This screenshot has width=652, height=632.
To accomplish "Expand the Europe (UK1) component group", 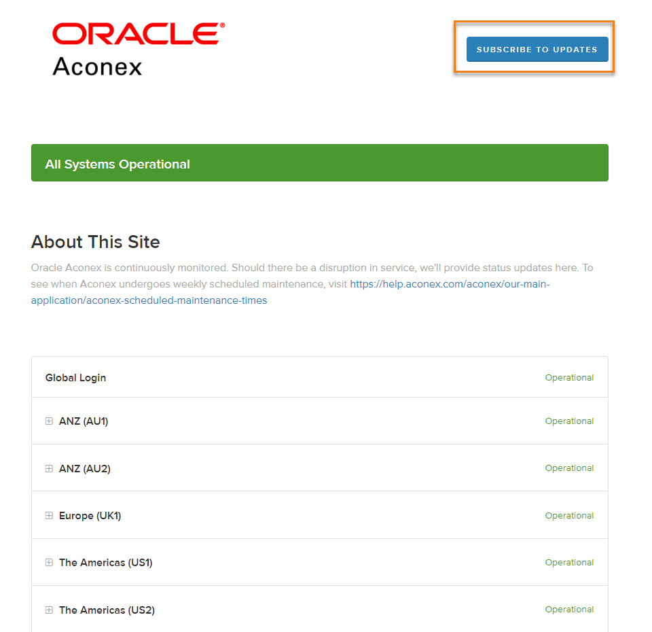I will [x=49, y=516].
